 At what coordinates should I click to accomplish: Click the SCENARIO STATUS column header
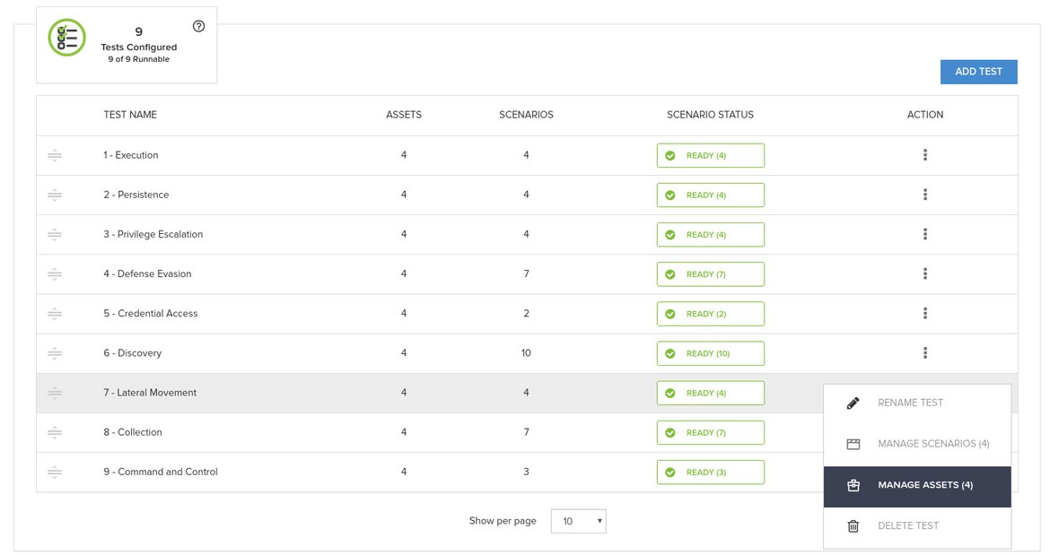(710, 115)
